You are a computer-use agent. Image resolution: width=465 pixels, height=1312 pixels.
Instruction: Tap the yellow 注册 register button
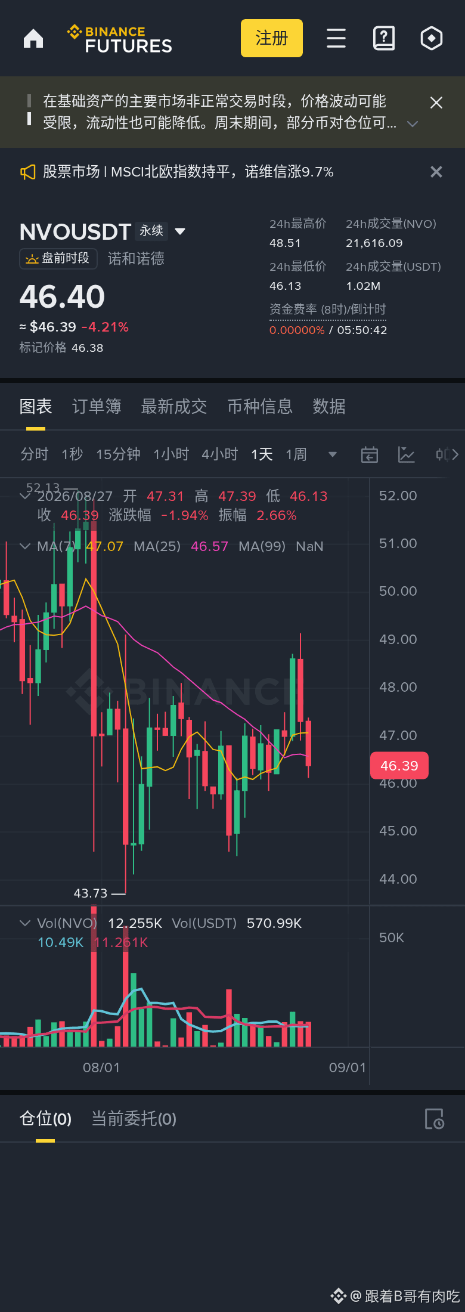pyautogui.click(x=272, y=38)
